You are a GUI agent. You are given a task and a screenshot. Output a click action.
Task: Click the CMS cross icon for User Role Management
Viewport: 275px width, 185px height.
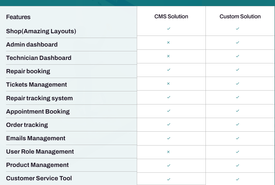tap(168, 152)
